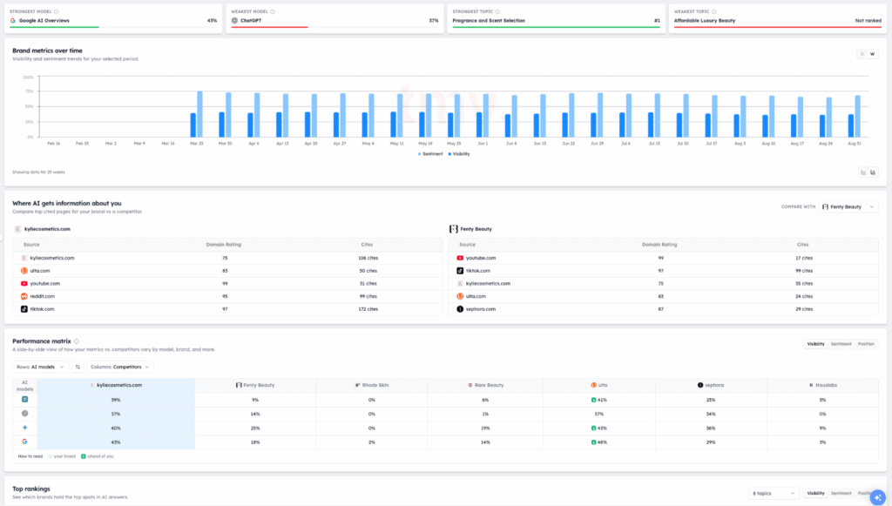Click the reddit icon in the sources table
Screen dimensions: 892x506
click(24, 296)
